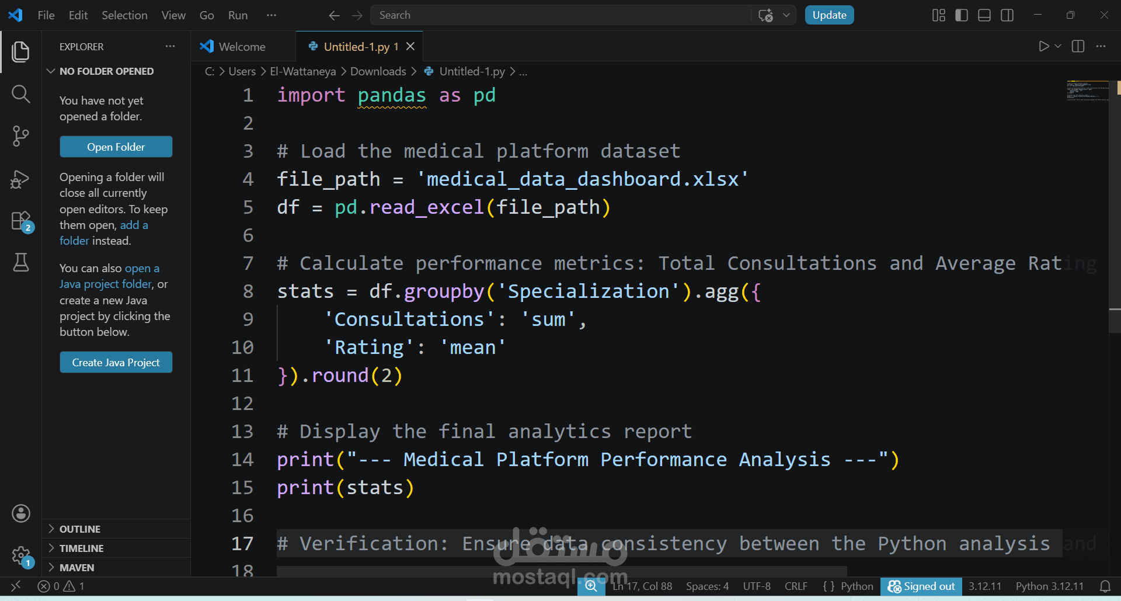1121x601 pixels.
Task: Open the notifications bell
Action: pos(1105,586)
